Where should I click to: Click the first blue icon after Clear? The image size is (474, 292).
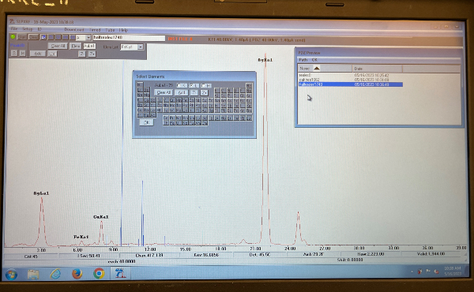[43, 37]
